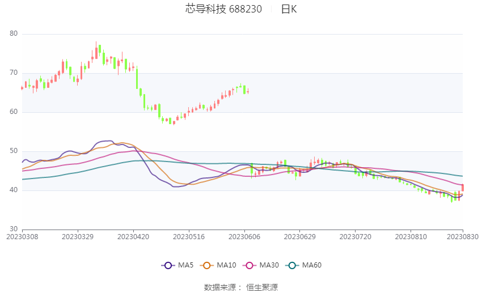Select the 20230308 date on x-axis
Screen dimensions: 482x293
pyautogui.click(x=22, y=236)
